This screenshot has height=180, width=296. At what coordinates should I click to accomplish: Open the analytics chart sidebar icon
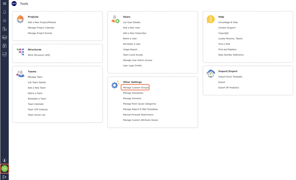5,54
